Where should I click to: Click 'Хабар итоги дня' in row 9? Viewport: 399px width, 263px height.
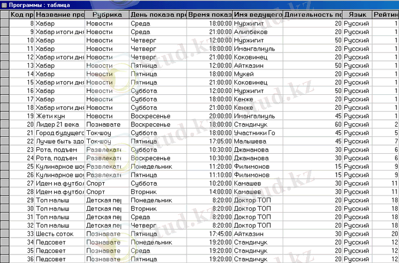[x=60, y=32]
